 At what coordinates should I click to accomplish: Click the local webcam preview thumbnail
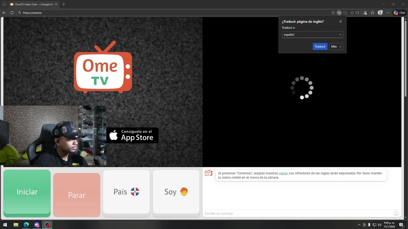pos(53,136)
